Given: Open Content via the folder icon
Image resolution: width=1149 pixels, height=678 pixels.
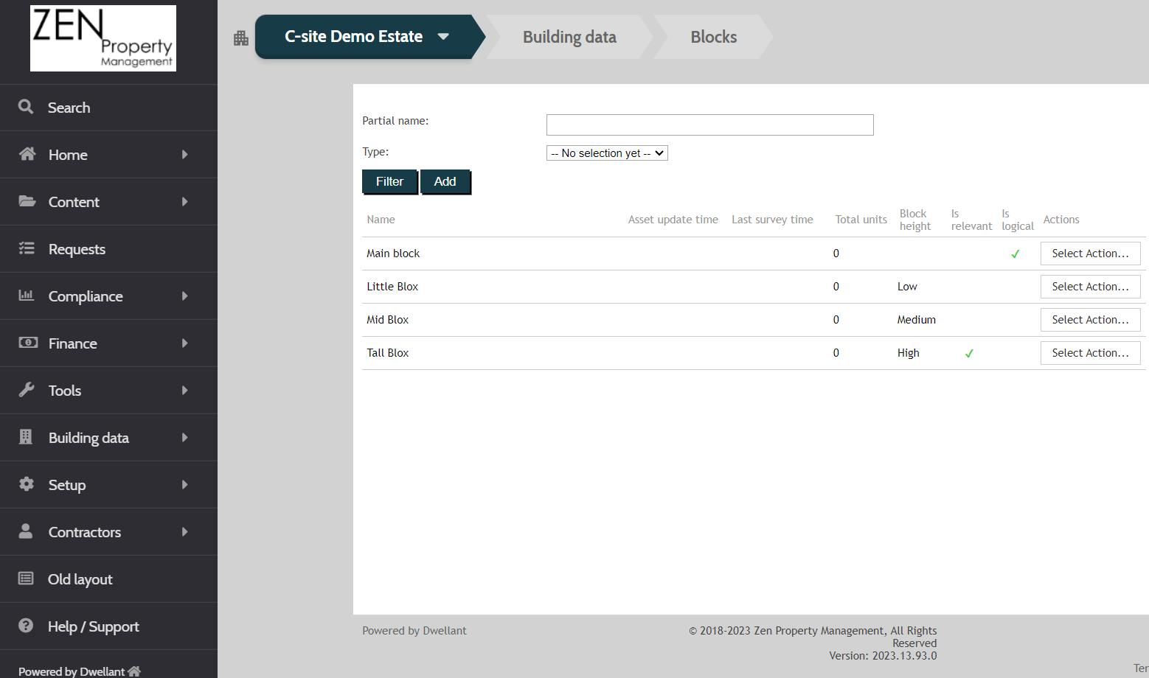Looking at the screenshot, I should pos(27,201).
